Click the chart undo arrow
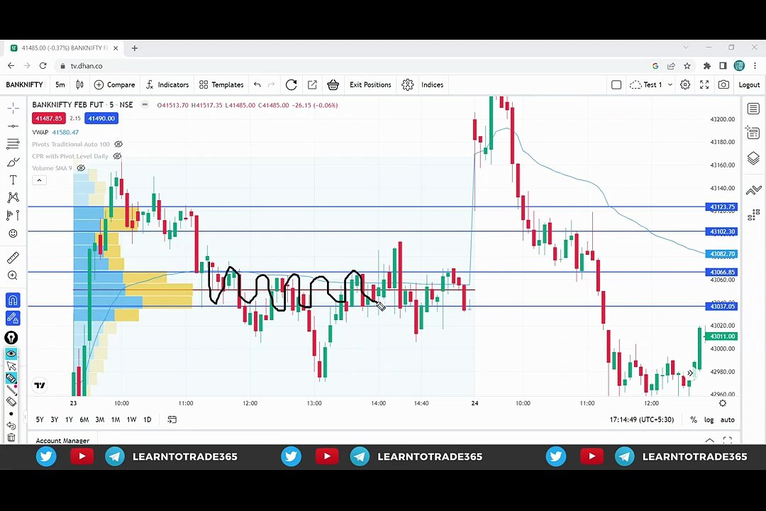This screenshot has height=511, width=766. 257,84
